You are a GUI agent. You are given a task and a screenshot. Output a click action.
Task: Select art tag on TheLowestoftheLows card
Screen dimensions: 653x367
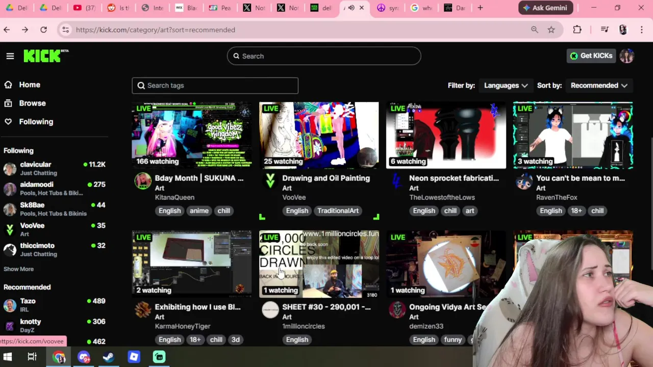[x=470, y=211]
